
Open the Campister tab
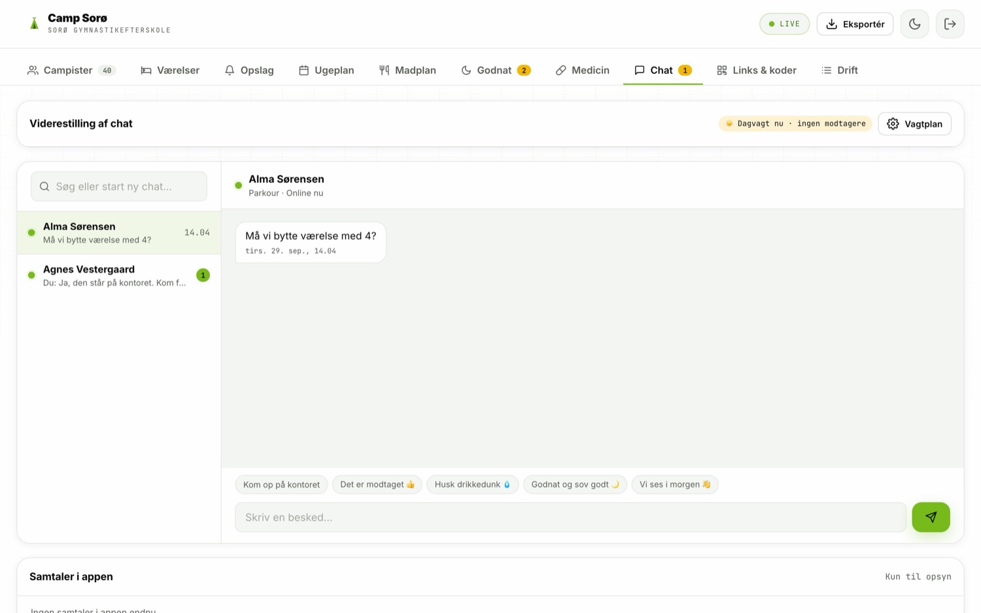coord(71,70)
